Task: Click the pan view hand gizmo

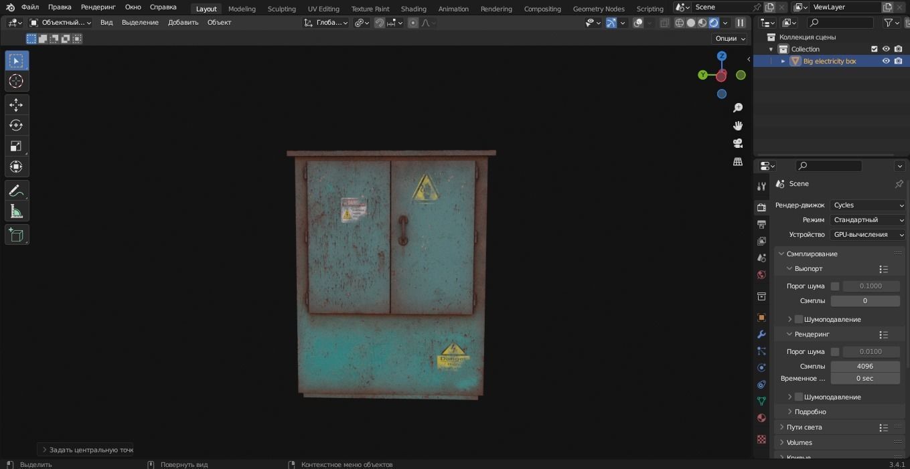Action: click(x=738, y=126)
